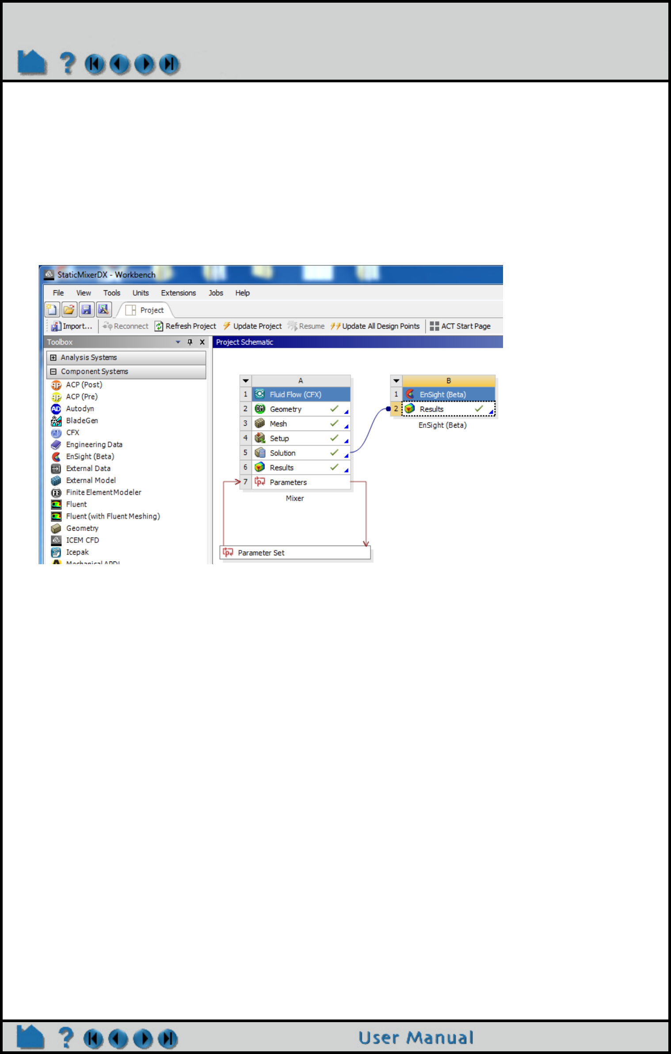Select External Model in Toolbox
This screenshot has height=1054, width=671.
coord(91,480)
